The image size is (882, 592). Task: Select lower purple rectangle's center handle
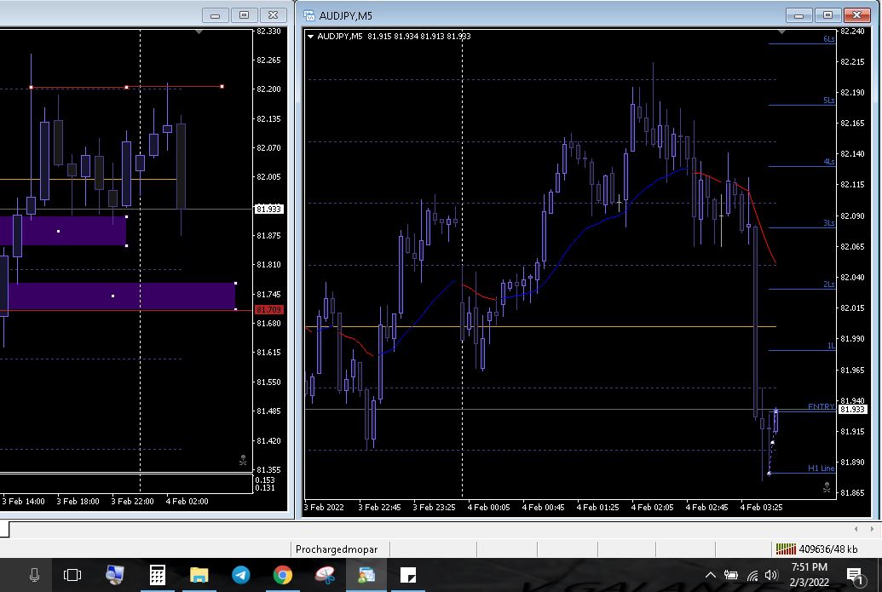pos(113,296)
